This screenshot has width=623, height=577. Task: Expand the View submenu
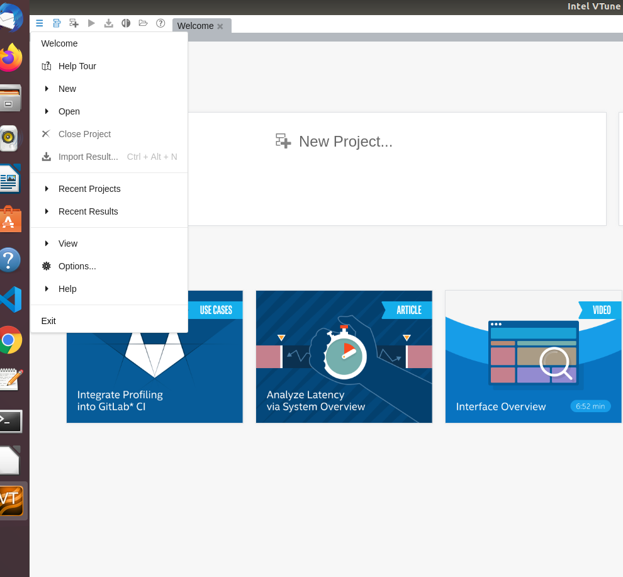[68, 244]
